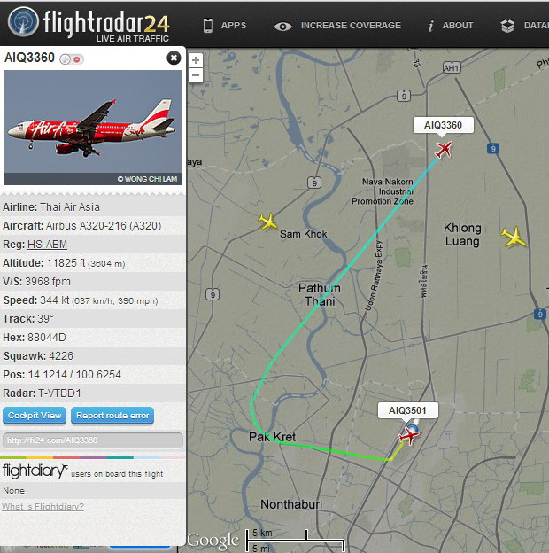Select the yellow airplane near Khlong Luang
The width and height of the screenshot is (549, 553).
point(514,237)
